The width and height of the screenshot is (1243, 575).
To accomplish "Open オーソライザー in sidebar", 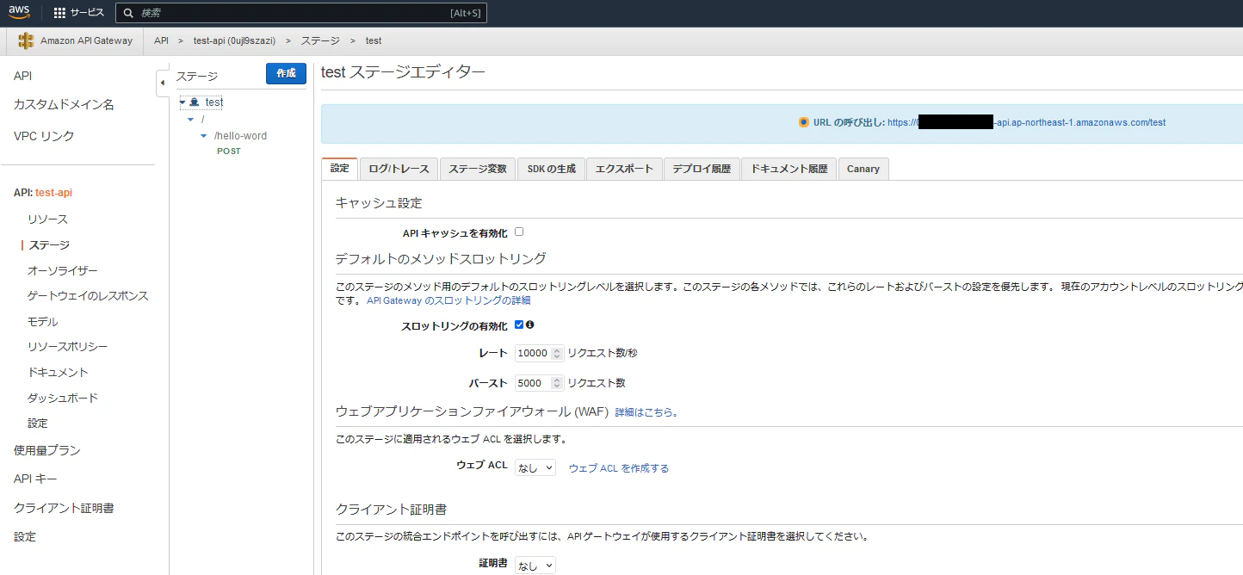I will tap(63, 270).
